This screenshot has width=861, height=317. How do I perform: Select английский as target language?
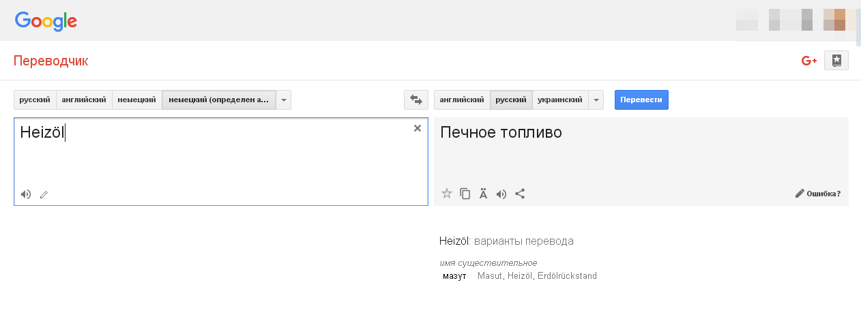[462, 100]
